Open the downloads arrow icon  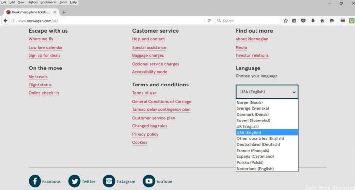[x=313, y=21]
